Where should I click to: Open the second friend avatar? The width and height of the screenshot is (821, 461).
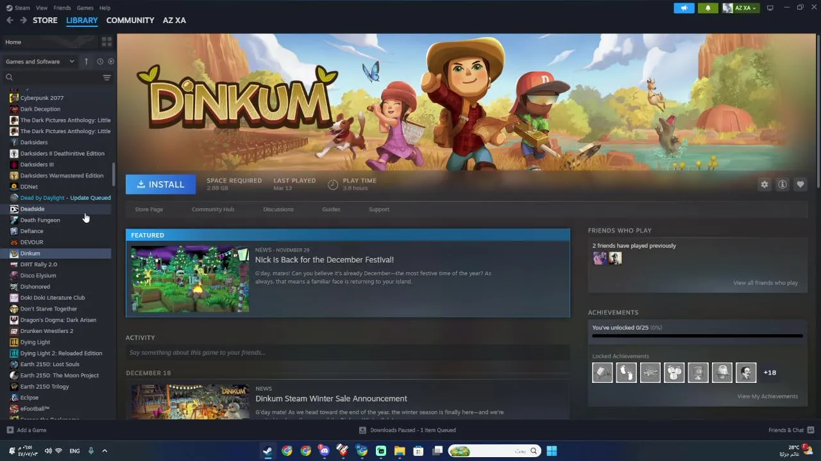(x=615, y=258)
